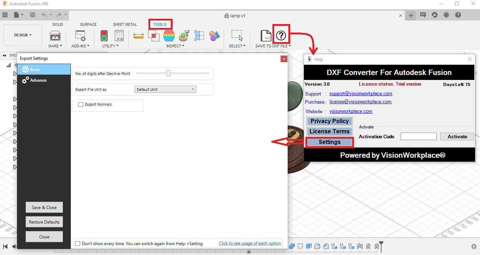Switch to the SHEET METAL tab

click(125, 24)
